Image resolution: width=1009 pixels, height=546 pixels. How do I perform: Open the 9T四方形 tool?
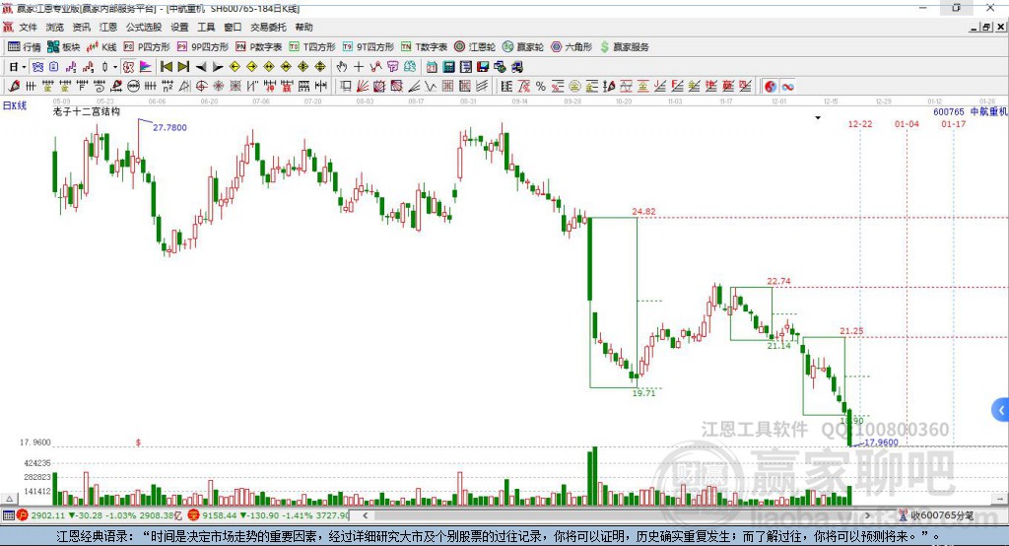point(369,47)
